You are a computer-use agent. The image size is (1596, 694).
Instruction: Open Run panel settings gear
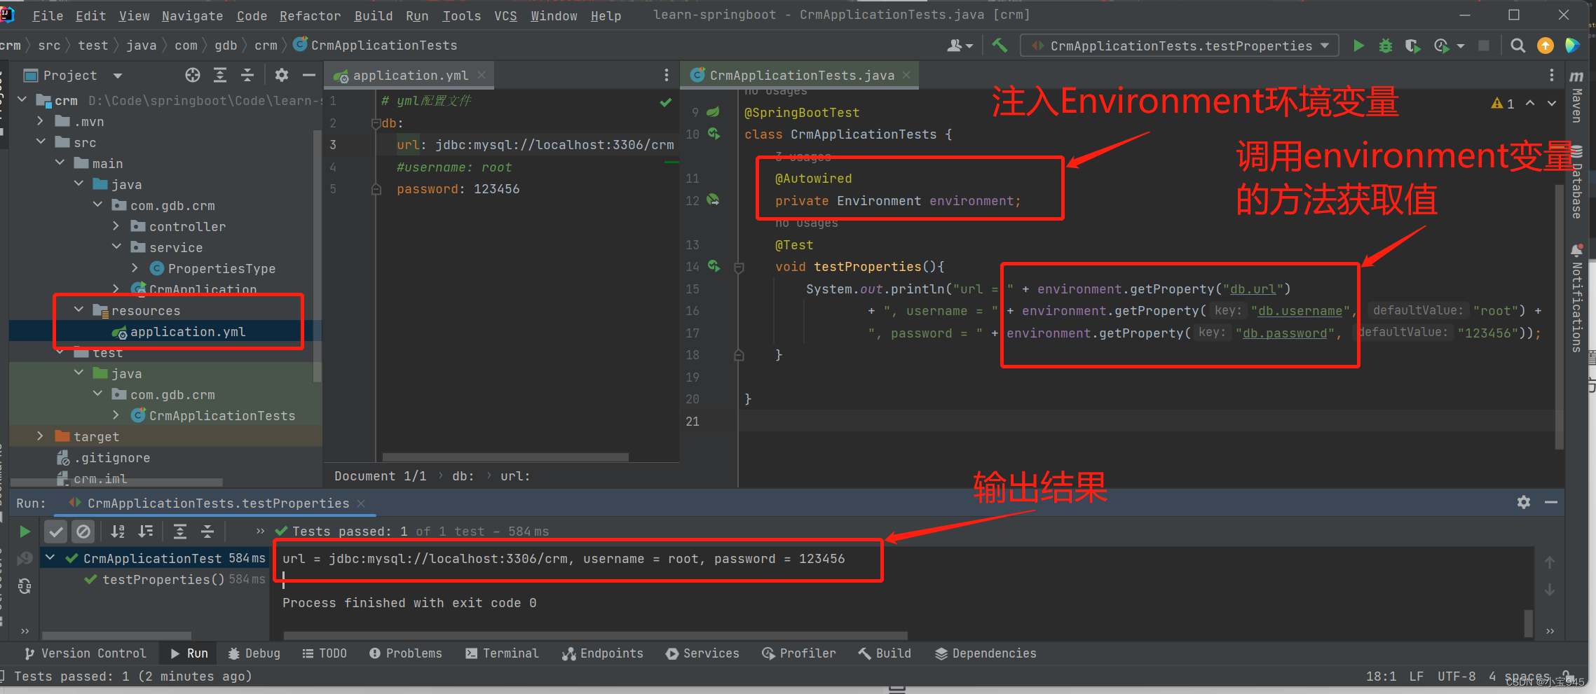1524,502
